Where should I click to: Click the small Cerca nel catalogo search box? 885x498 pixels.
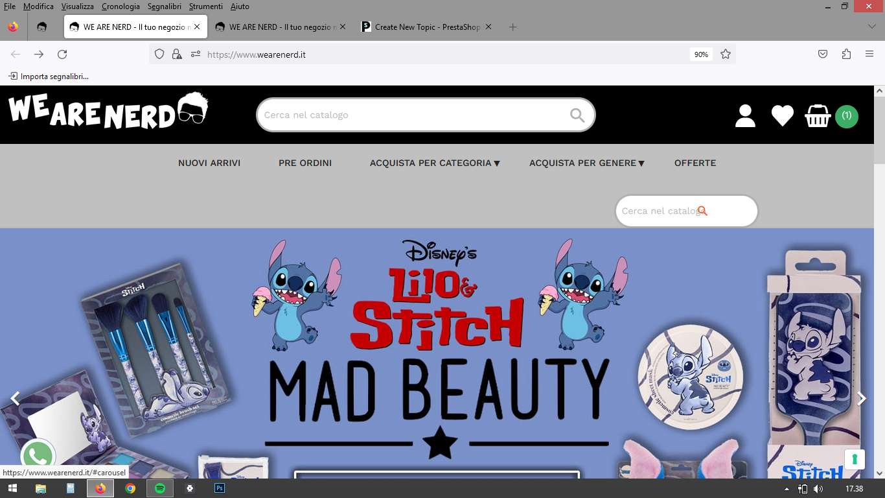coord(687,211)
